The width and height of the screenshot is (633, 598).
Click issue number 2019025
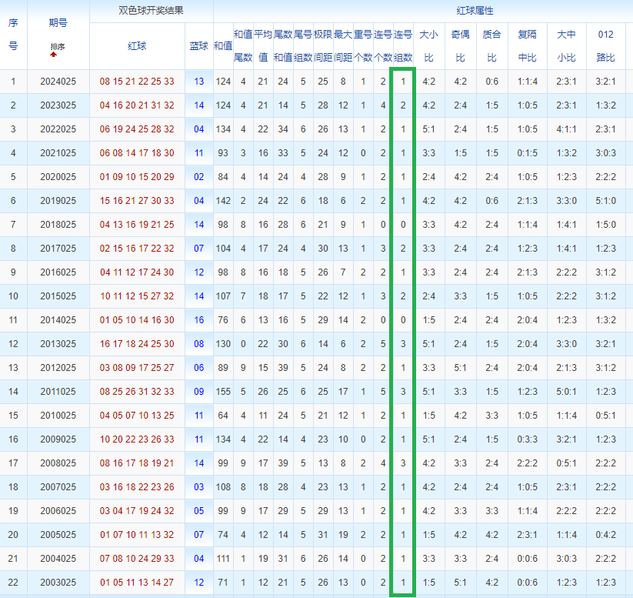pyautogui.click(x=58, y=201)
